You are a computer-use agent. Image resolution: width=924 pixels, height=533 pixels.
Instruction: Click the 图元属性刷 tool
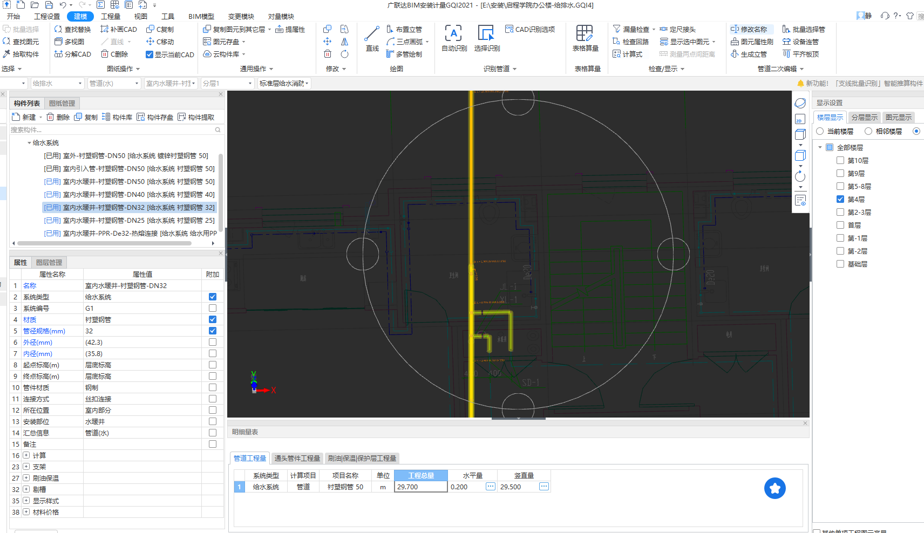pos(752,42)
